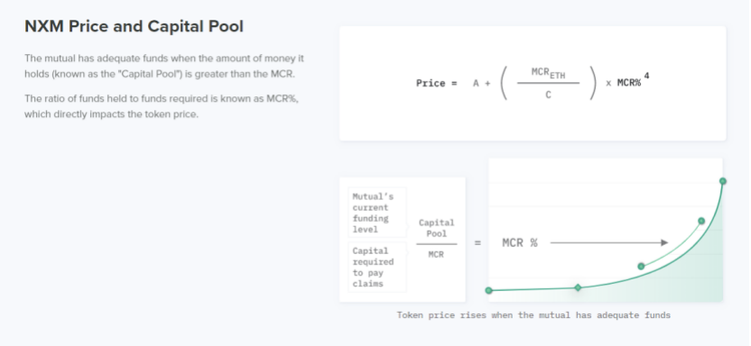This screenshot has height=346, width=751.
Task: Click the paragraph about the MCR% ratio
Action: [x=162, y=106]
